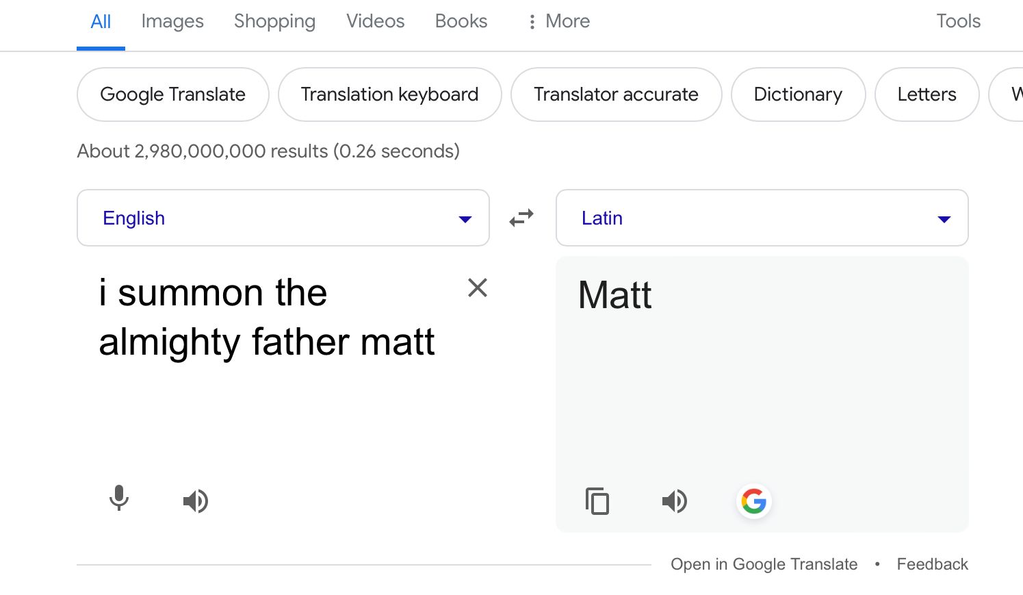Click the Google G search icon
The width and height of the screenshot is (1023, 595).
point(753,501)
